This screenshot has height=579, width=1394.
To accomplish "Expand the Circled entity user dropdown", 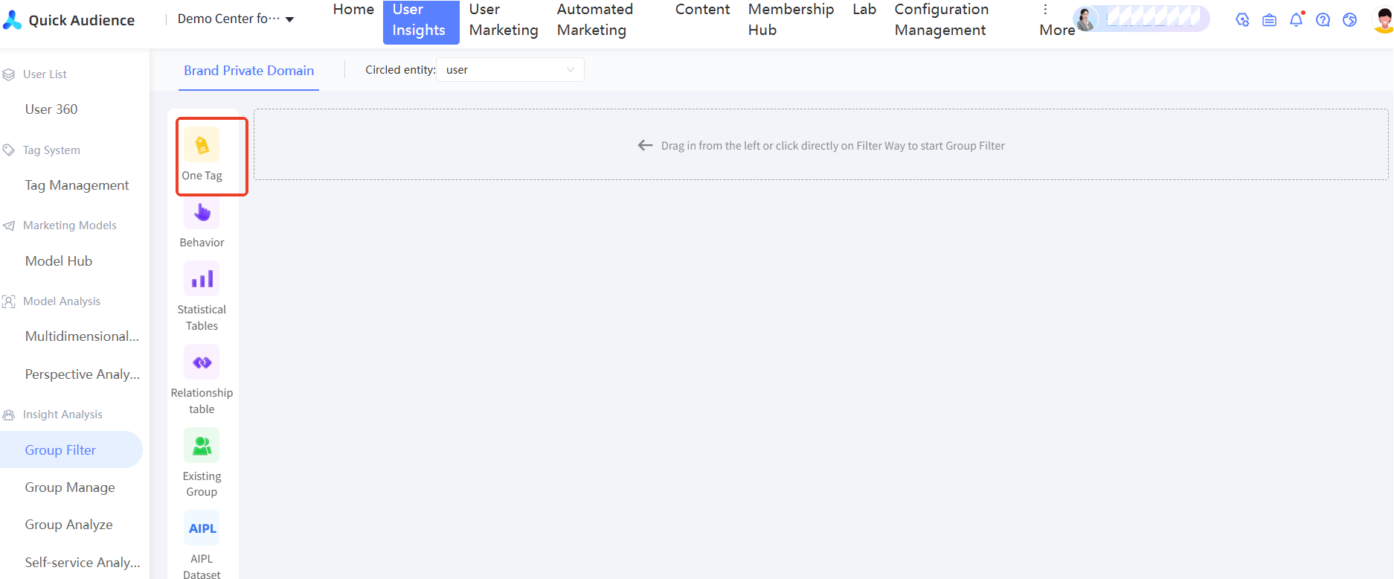I will [510, 70].
